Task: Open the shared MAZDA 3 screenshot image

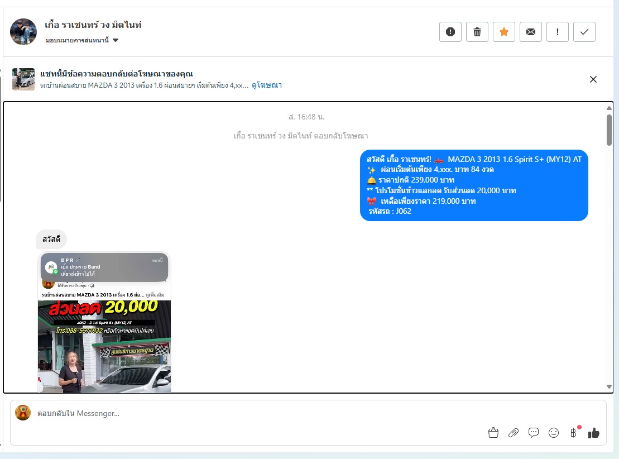Action: click(104, 322)
